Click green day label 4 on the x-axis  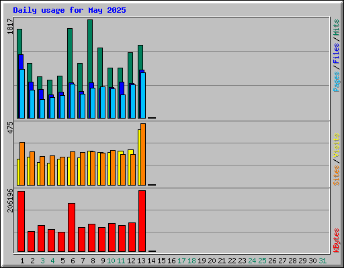click(x=52, y=261)
